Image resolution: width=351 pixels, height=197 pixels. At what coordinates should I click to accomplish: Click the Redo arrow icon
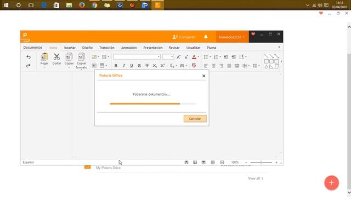pyautogui.click(x=29, y=66)
